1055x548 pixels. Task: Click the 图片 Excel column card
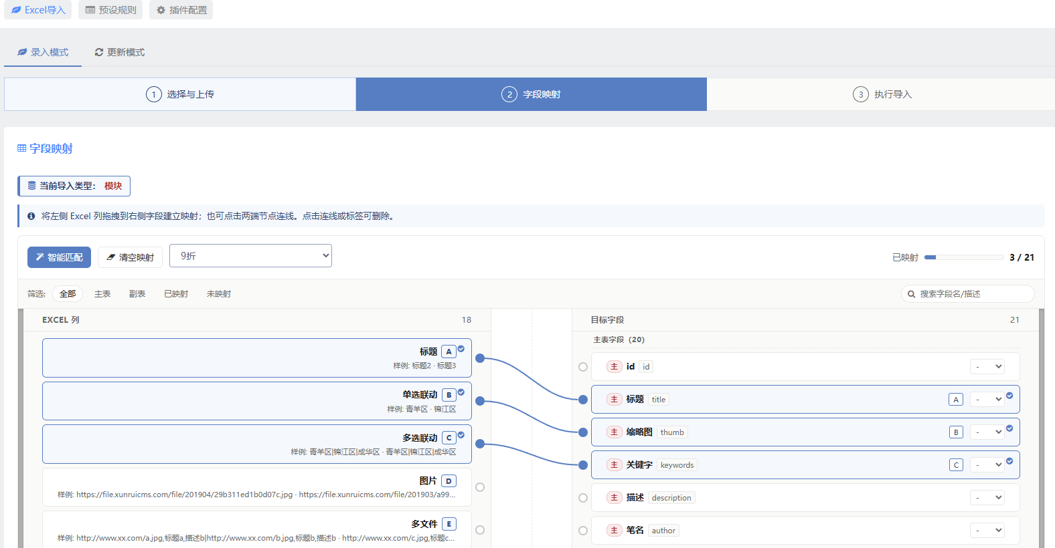click(x=257, y=487)
